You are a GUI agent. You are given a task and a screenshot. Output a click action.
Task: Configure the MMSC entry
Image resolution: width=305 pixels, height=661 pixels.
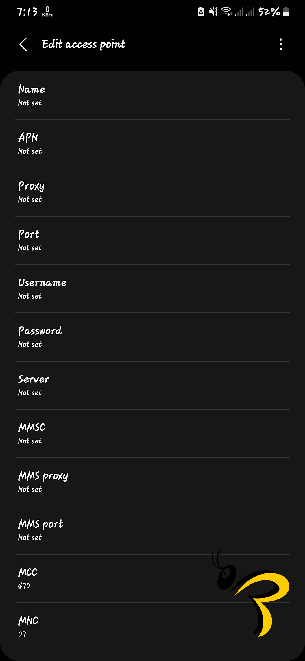(152, 434)
